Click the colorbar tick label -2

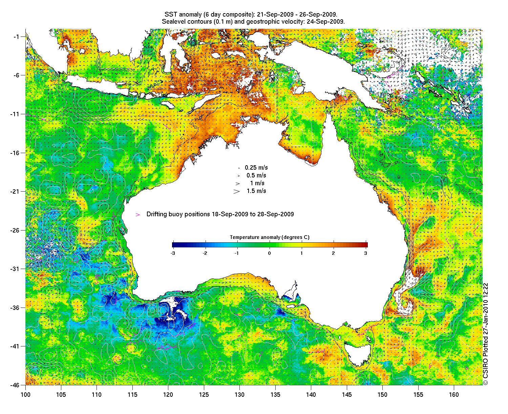coord(205,253)
